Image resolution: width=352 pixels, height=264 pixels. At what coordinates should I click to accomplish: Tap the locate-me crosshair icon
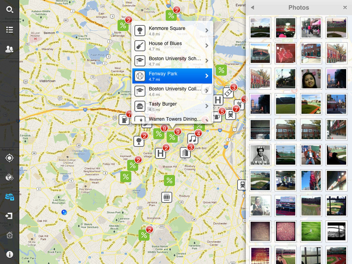click(9, 158)
